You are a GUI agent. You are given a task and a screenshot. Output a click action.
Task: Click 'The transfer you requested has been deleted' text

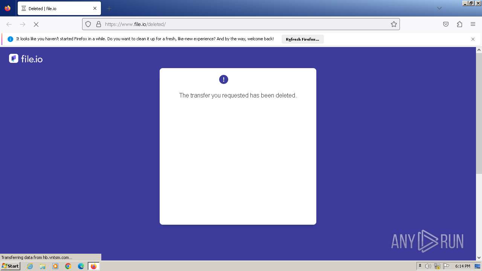pos(238,96)
